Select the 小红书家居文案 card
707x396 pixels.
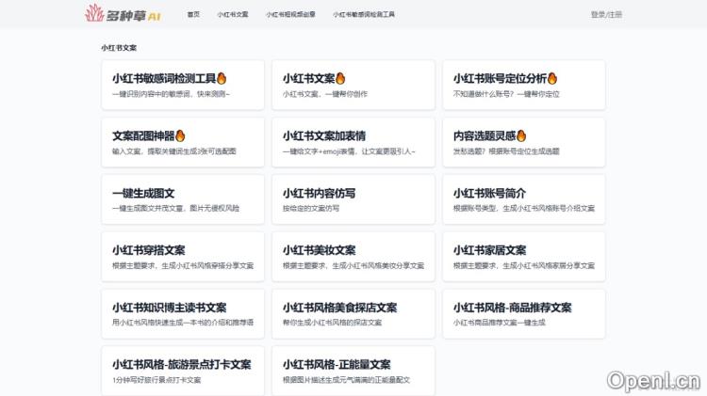click(x=523, y=257)
